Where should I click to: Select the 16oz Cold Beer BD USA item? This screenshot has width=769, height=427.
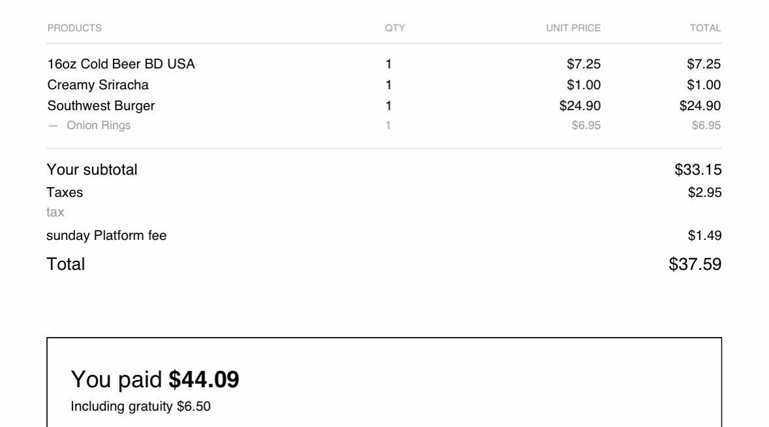coord(121,64)
